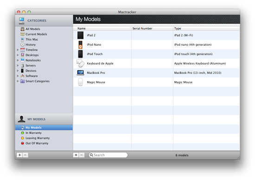Click into the Search field
The height and width of the screenshot is (180, 255).
108,155
